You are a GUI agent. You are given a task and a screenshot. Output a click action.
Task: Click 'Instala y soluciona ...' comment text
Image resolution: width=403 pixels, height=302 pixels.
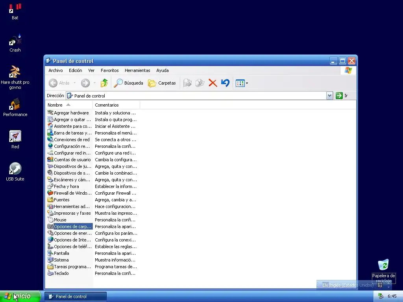(115, 113)
